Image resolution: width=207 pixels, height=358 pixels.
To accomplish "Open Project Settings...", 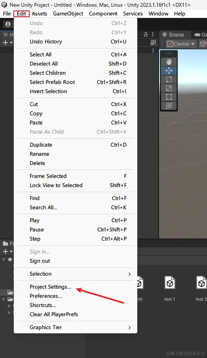I will tap(76, 287).
